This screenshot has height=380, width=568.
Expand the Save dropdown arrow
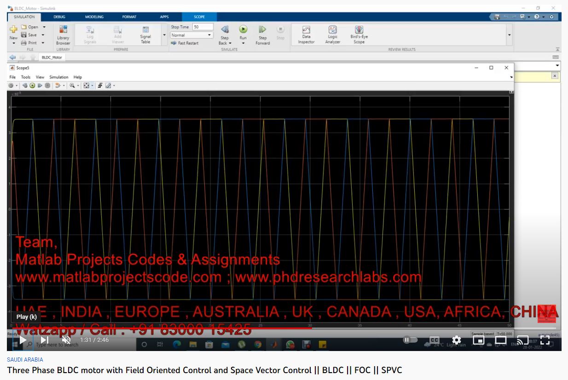click(x=44, y=35)
